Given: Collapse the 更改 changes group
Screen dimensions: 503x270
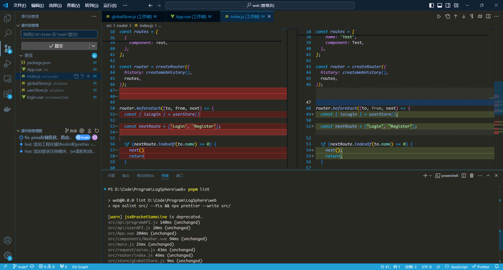Looking at the screenshot, I should click(x=21, y=55).
